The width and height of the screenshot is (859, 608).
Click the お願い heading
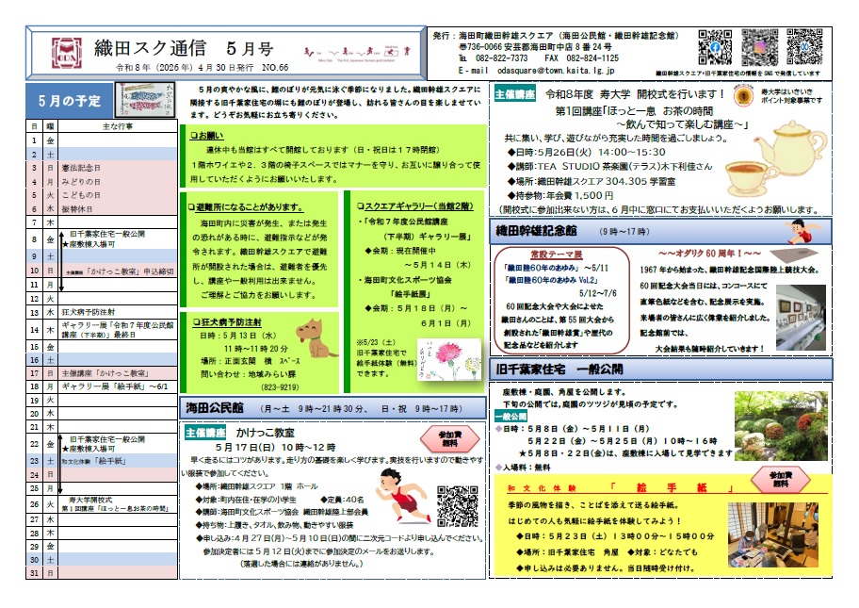tap(207, 136)
